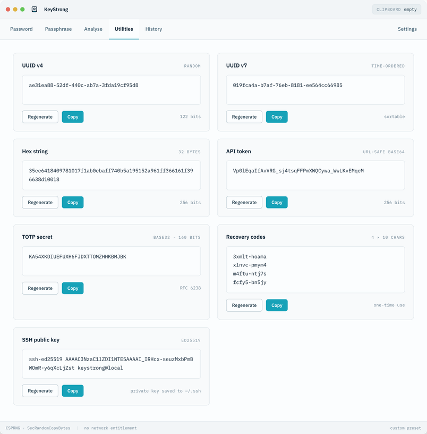Copy the TOTP secret
The width and height of the screenshot is (427, 434).
pyautogui.click(x=73, y=288)
